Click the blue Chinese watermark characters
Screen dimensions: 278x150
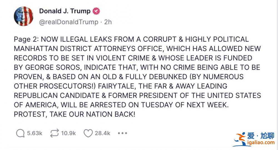coord(261,136)
